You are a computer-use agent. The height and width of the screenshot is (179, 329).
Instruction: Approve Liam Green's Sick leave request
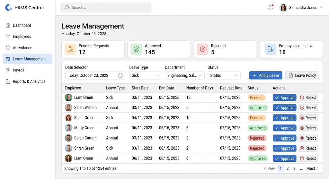click(x=285, y=98)
